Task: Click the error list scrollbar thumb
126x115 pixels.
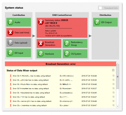Action: click(x=118, y=77)
